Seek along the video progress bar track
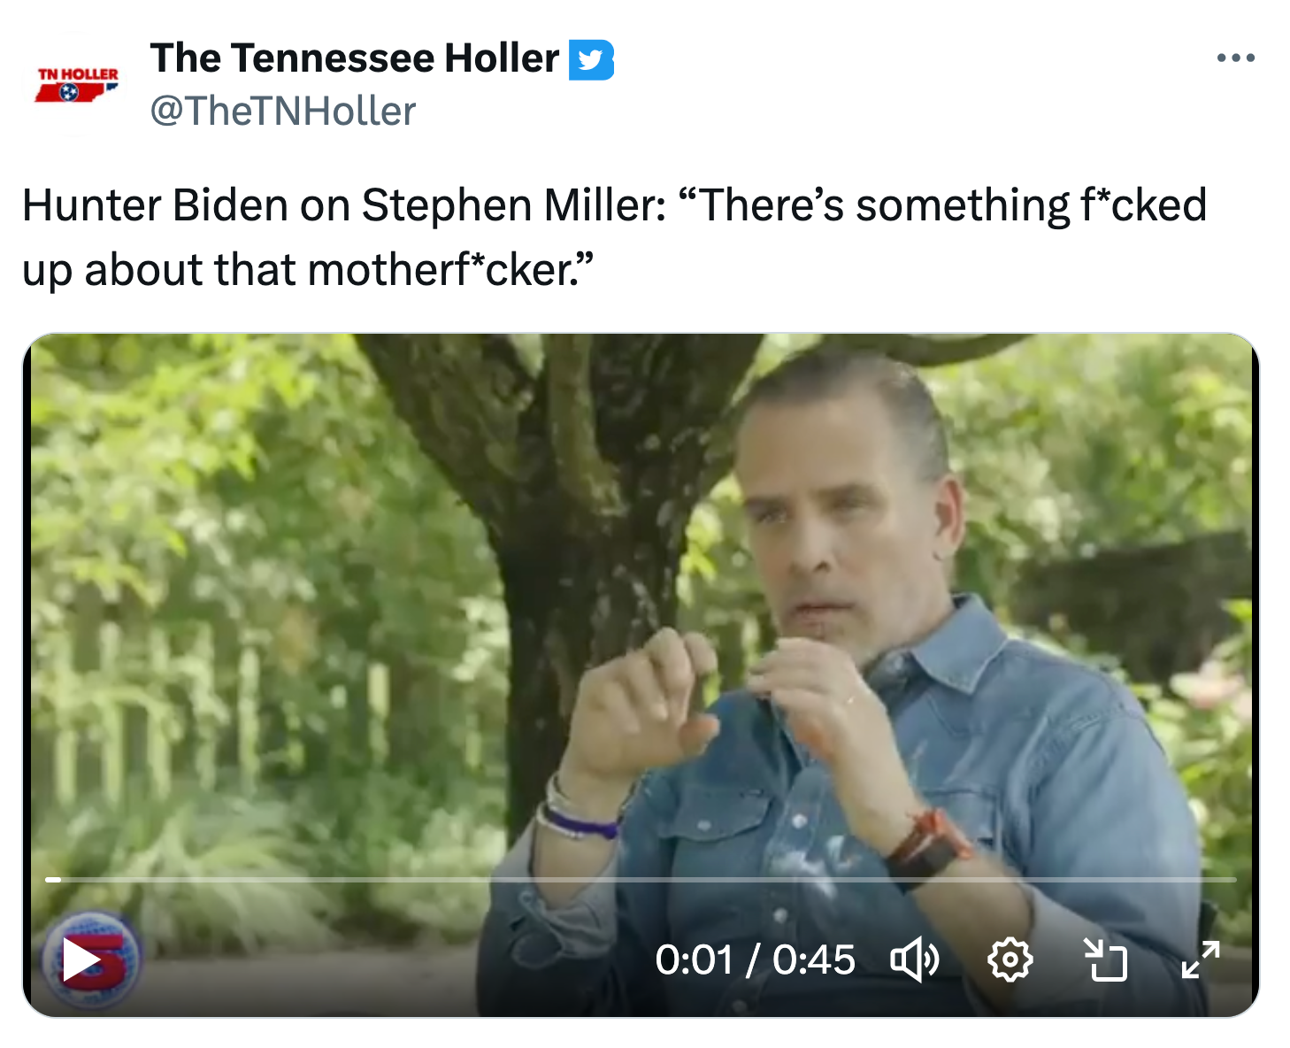The image size is (1290, 1048). pyautogui.click(x=641, y=879)
